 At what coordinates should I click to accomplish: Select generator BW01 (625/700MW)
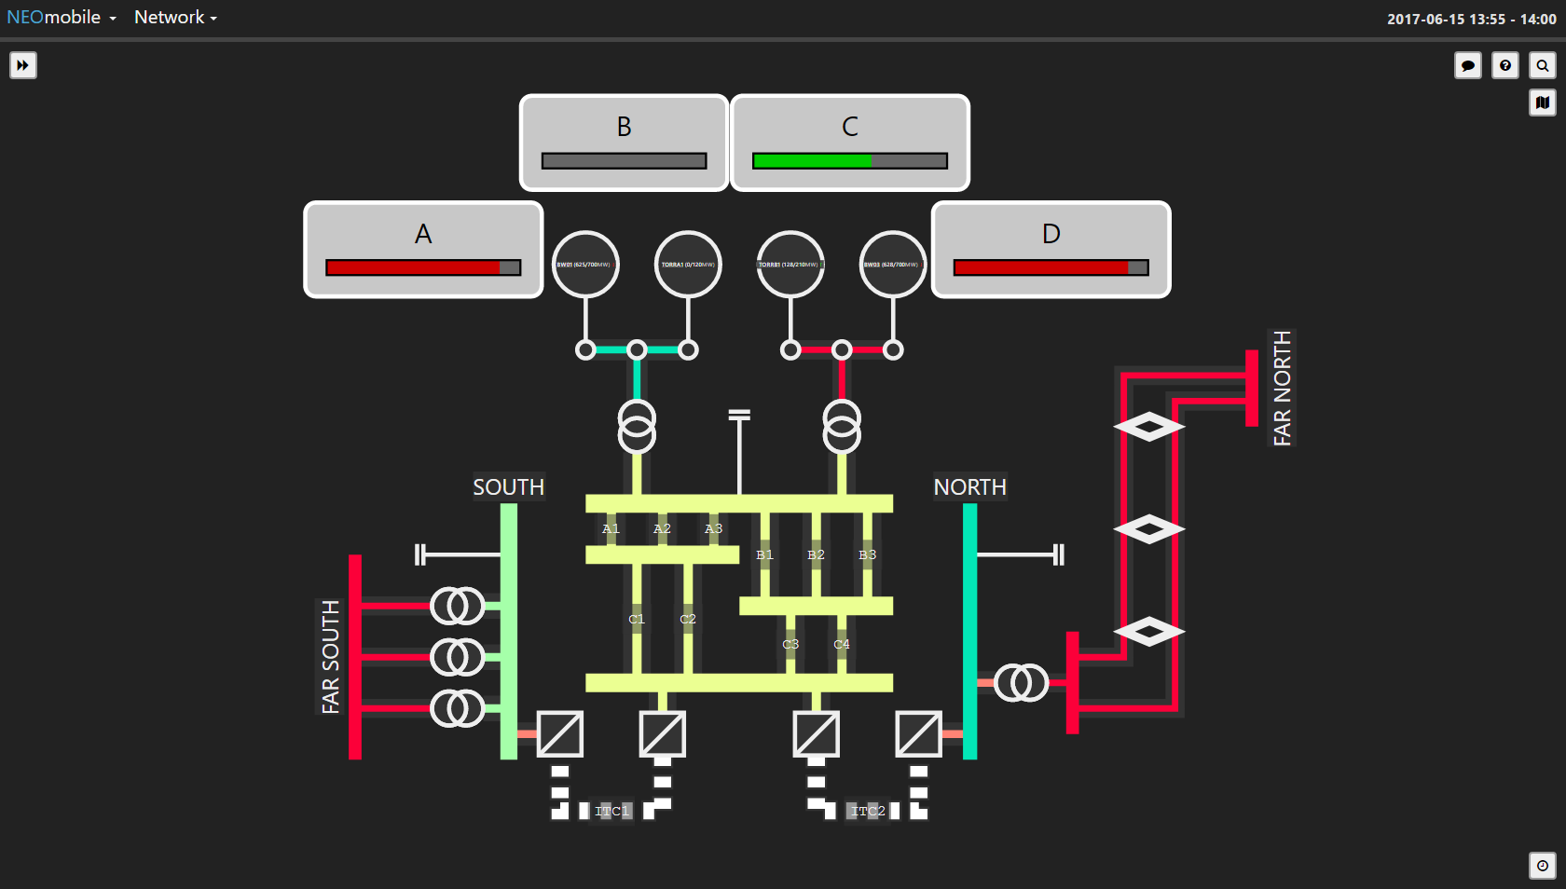click(585, 264)
